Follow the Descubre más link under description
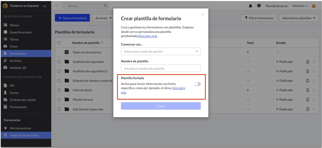Viewport: 322px width, 148px height. (148, 36)
